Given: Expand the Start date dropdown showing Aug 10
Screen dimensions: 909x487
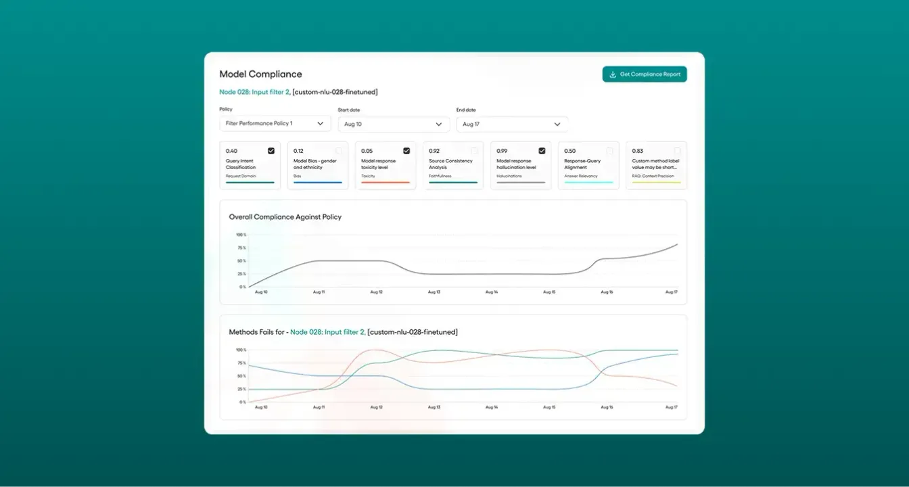Looking at the screenshot, I should tap(394, 124).
